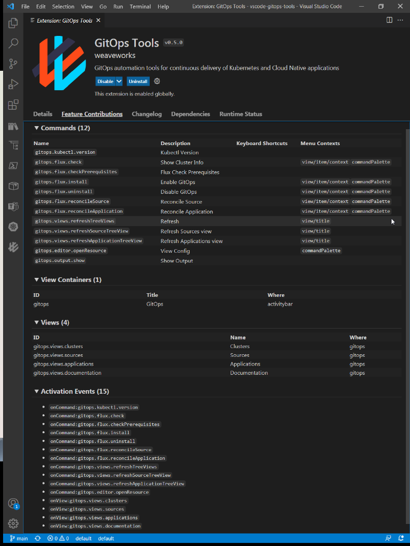410x546 pixels.
Task: Open the Disable button dropdown arrow
Action: (x=119, y=82)
